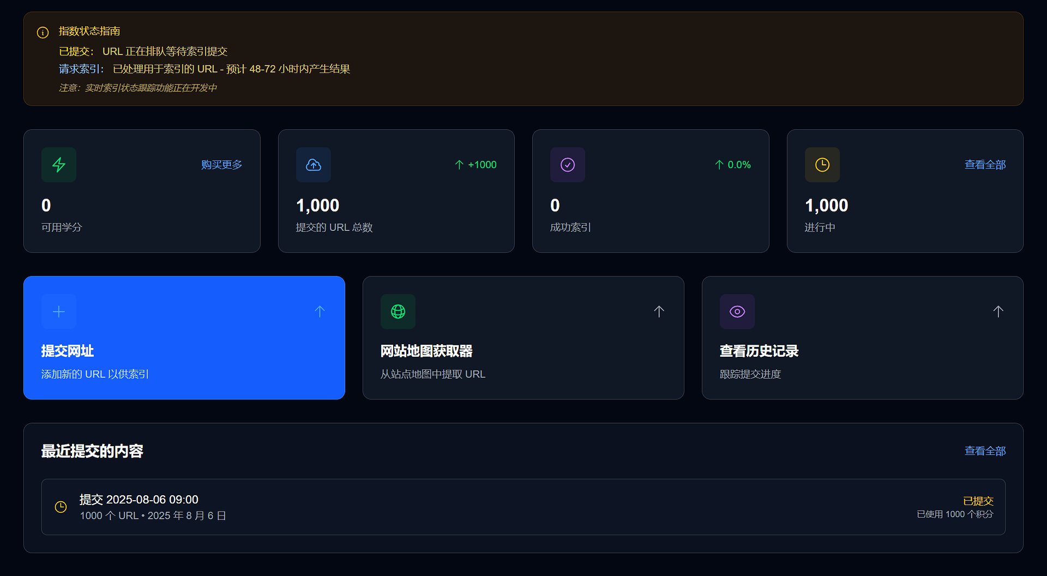Image resolution: width=1047 pixels, height=576 pixels.
Task: Click the globe icon for 网站地图获取器
Action: click(x=398, y=311)
